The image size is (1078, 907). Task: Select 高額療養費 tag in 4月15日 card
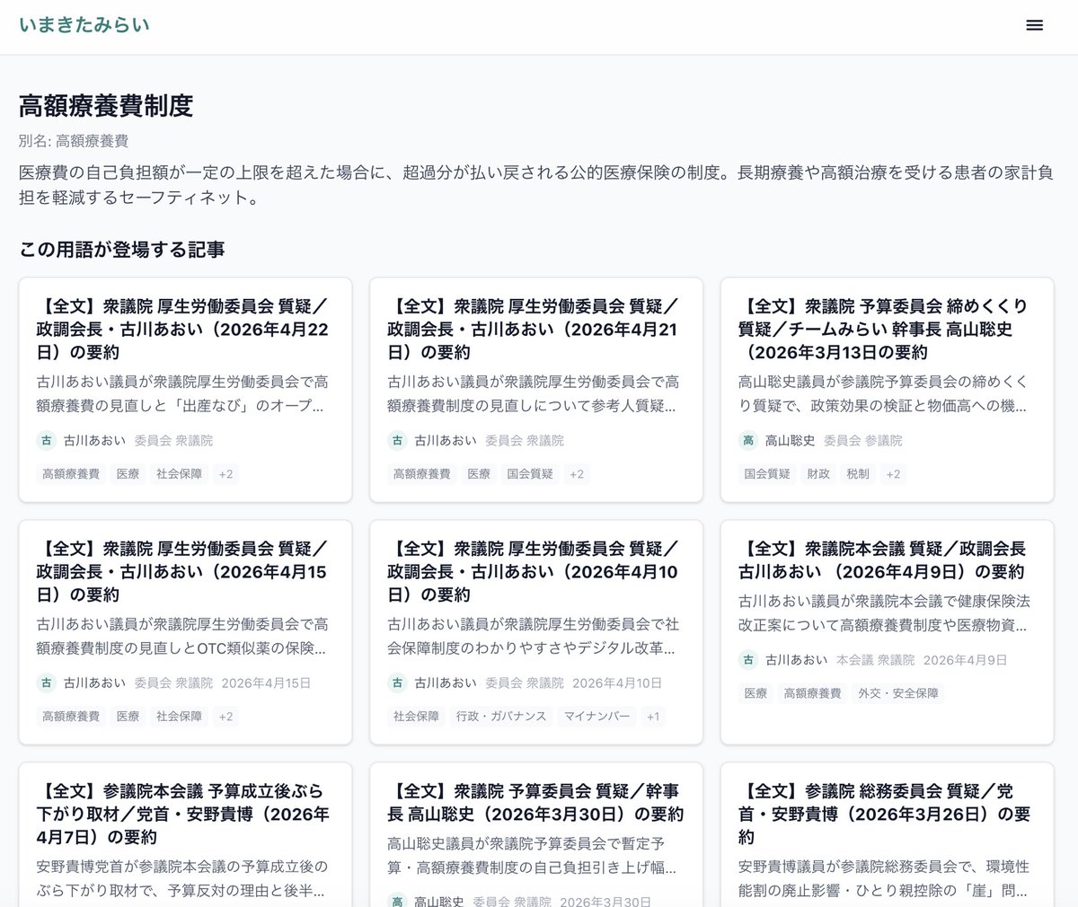coord(71,716)
